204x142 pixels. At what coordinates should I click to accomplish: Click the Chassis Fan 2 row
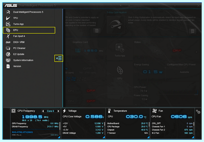(172, 130)
